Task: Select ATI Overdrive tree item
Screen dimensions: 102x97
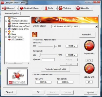Action: tap(18, 40)
